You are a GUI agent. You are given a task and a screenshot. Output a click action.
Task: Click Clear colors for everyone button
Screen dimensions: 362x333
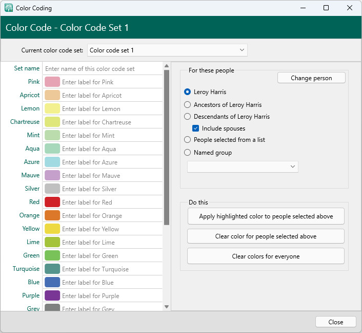266,256
